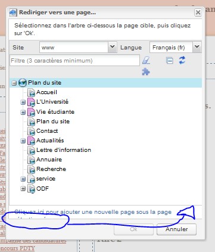
Task: Click the Site field showing www
Action: pos(74,47)
